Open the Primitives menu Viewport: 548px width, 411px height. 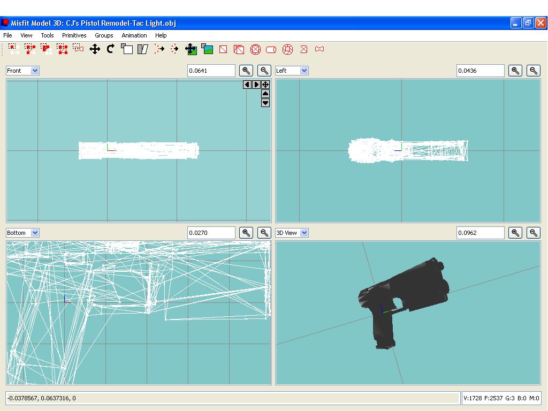point(74,35)
